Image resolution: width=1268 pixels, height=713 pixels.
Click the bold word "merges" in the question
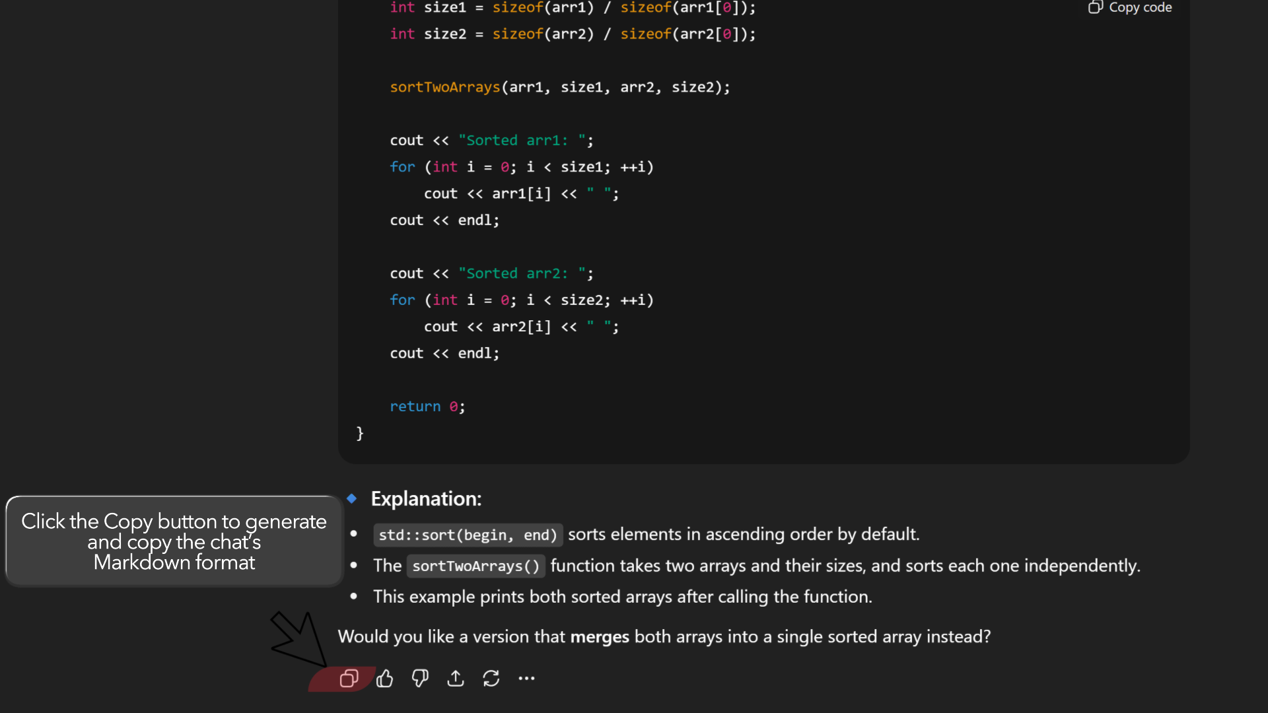599,636
